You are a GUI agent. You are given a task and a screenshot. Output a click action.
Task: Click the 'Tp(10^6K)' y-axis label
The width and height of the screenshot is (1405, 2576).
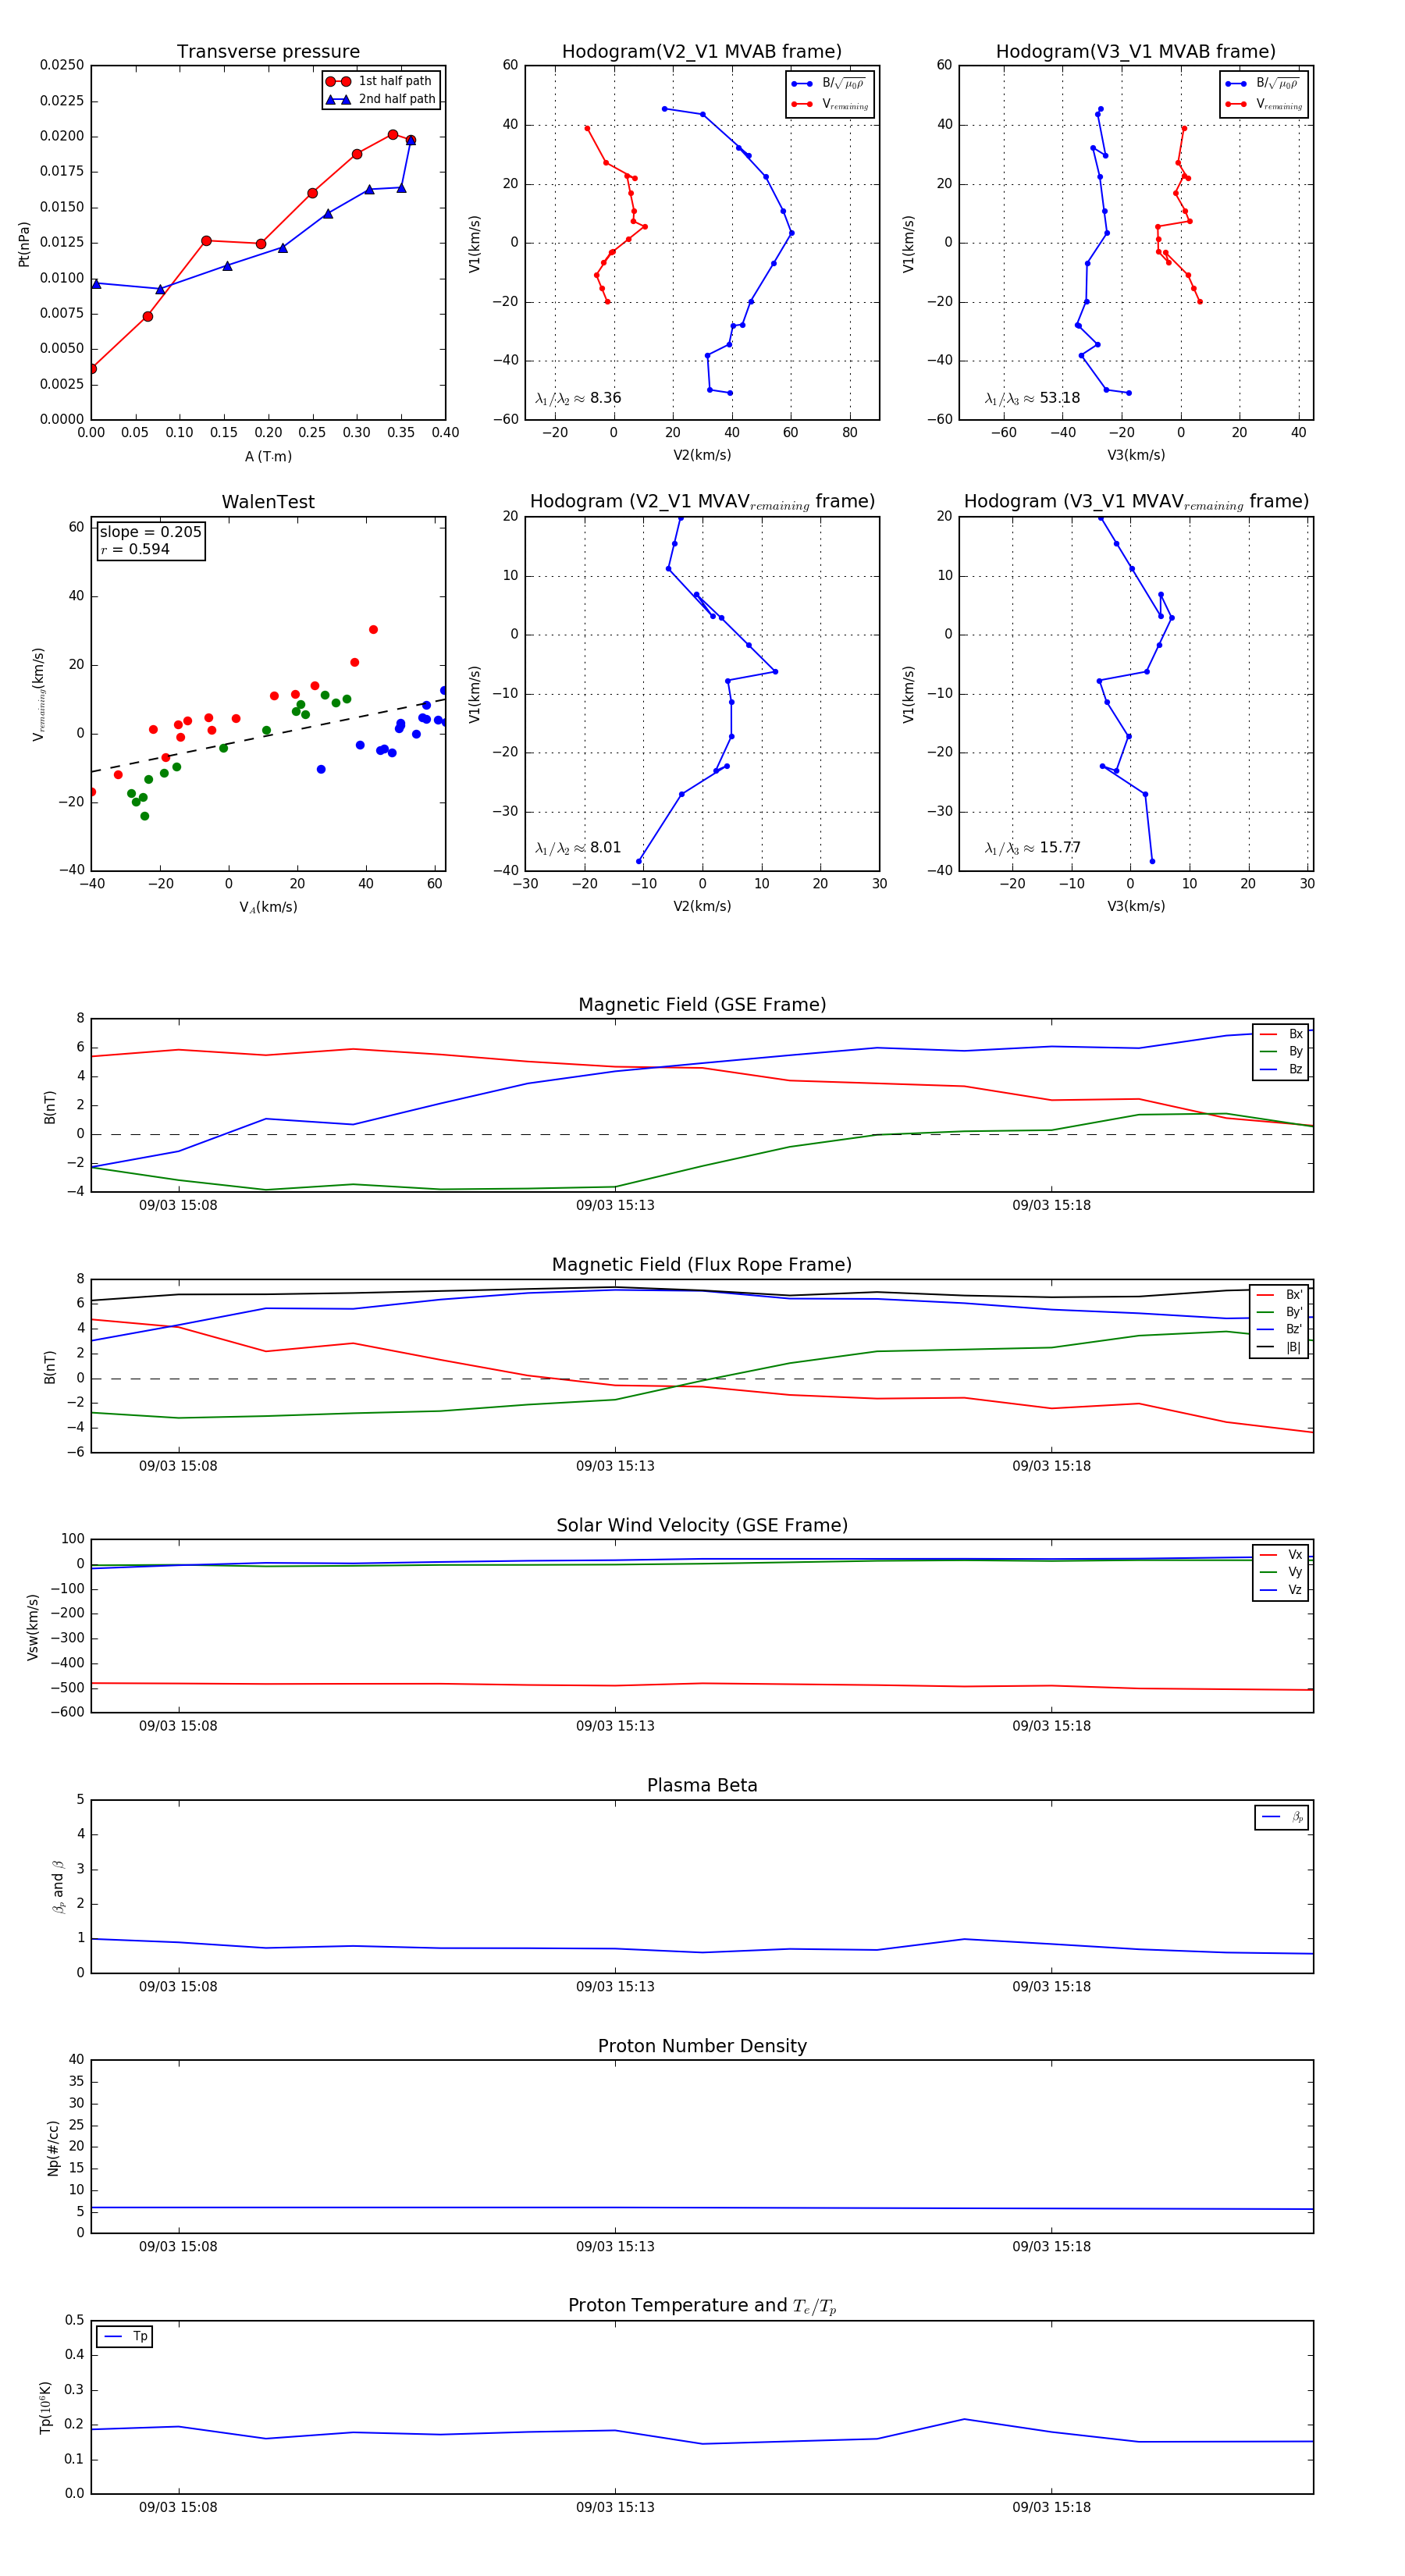point(45,2407)
